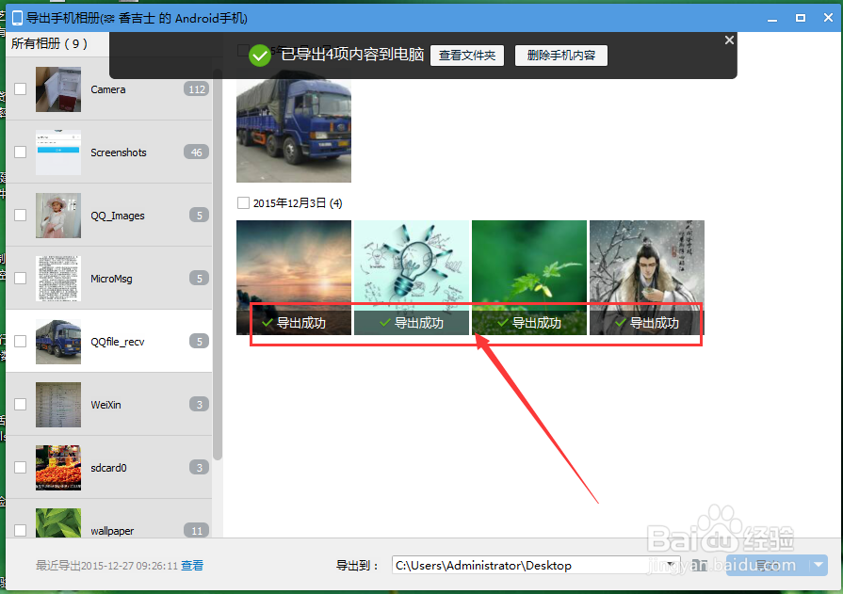Tick the sdcard0 album checkbox

(x=20, y=467)
